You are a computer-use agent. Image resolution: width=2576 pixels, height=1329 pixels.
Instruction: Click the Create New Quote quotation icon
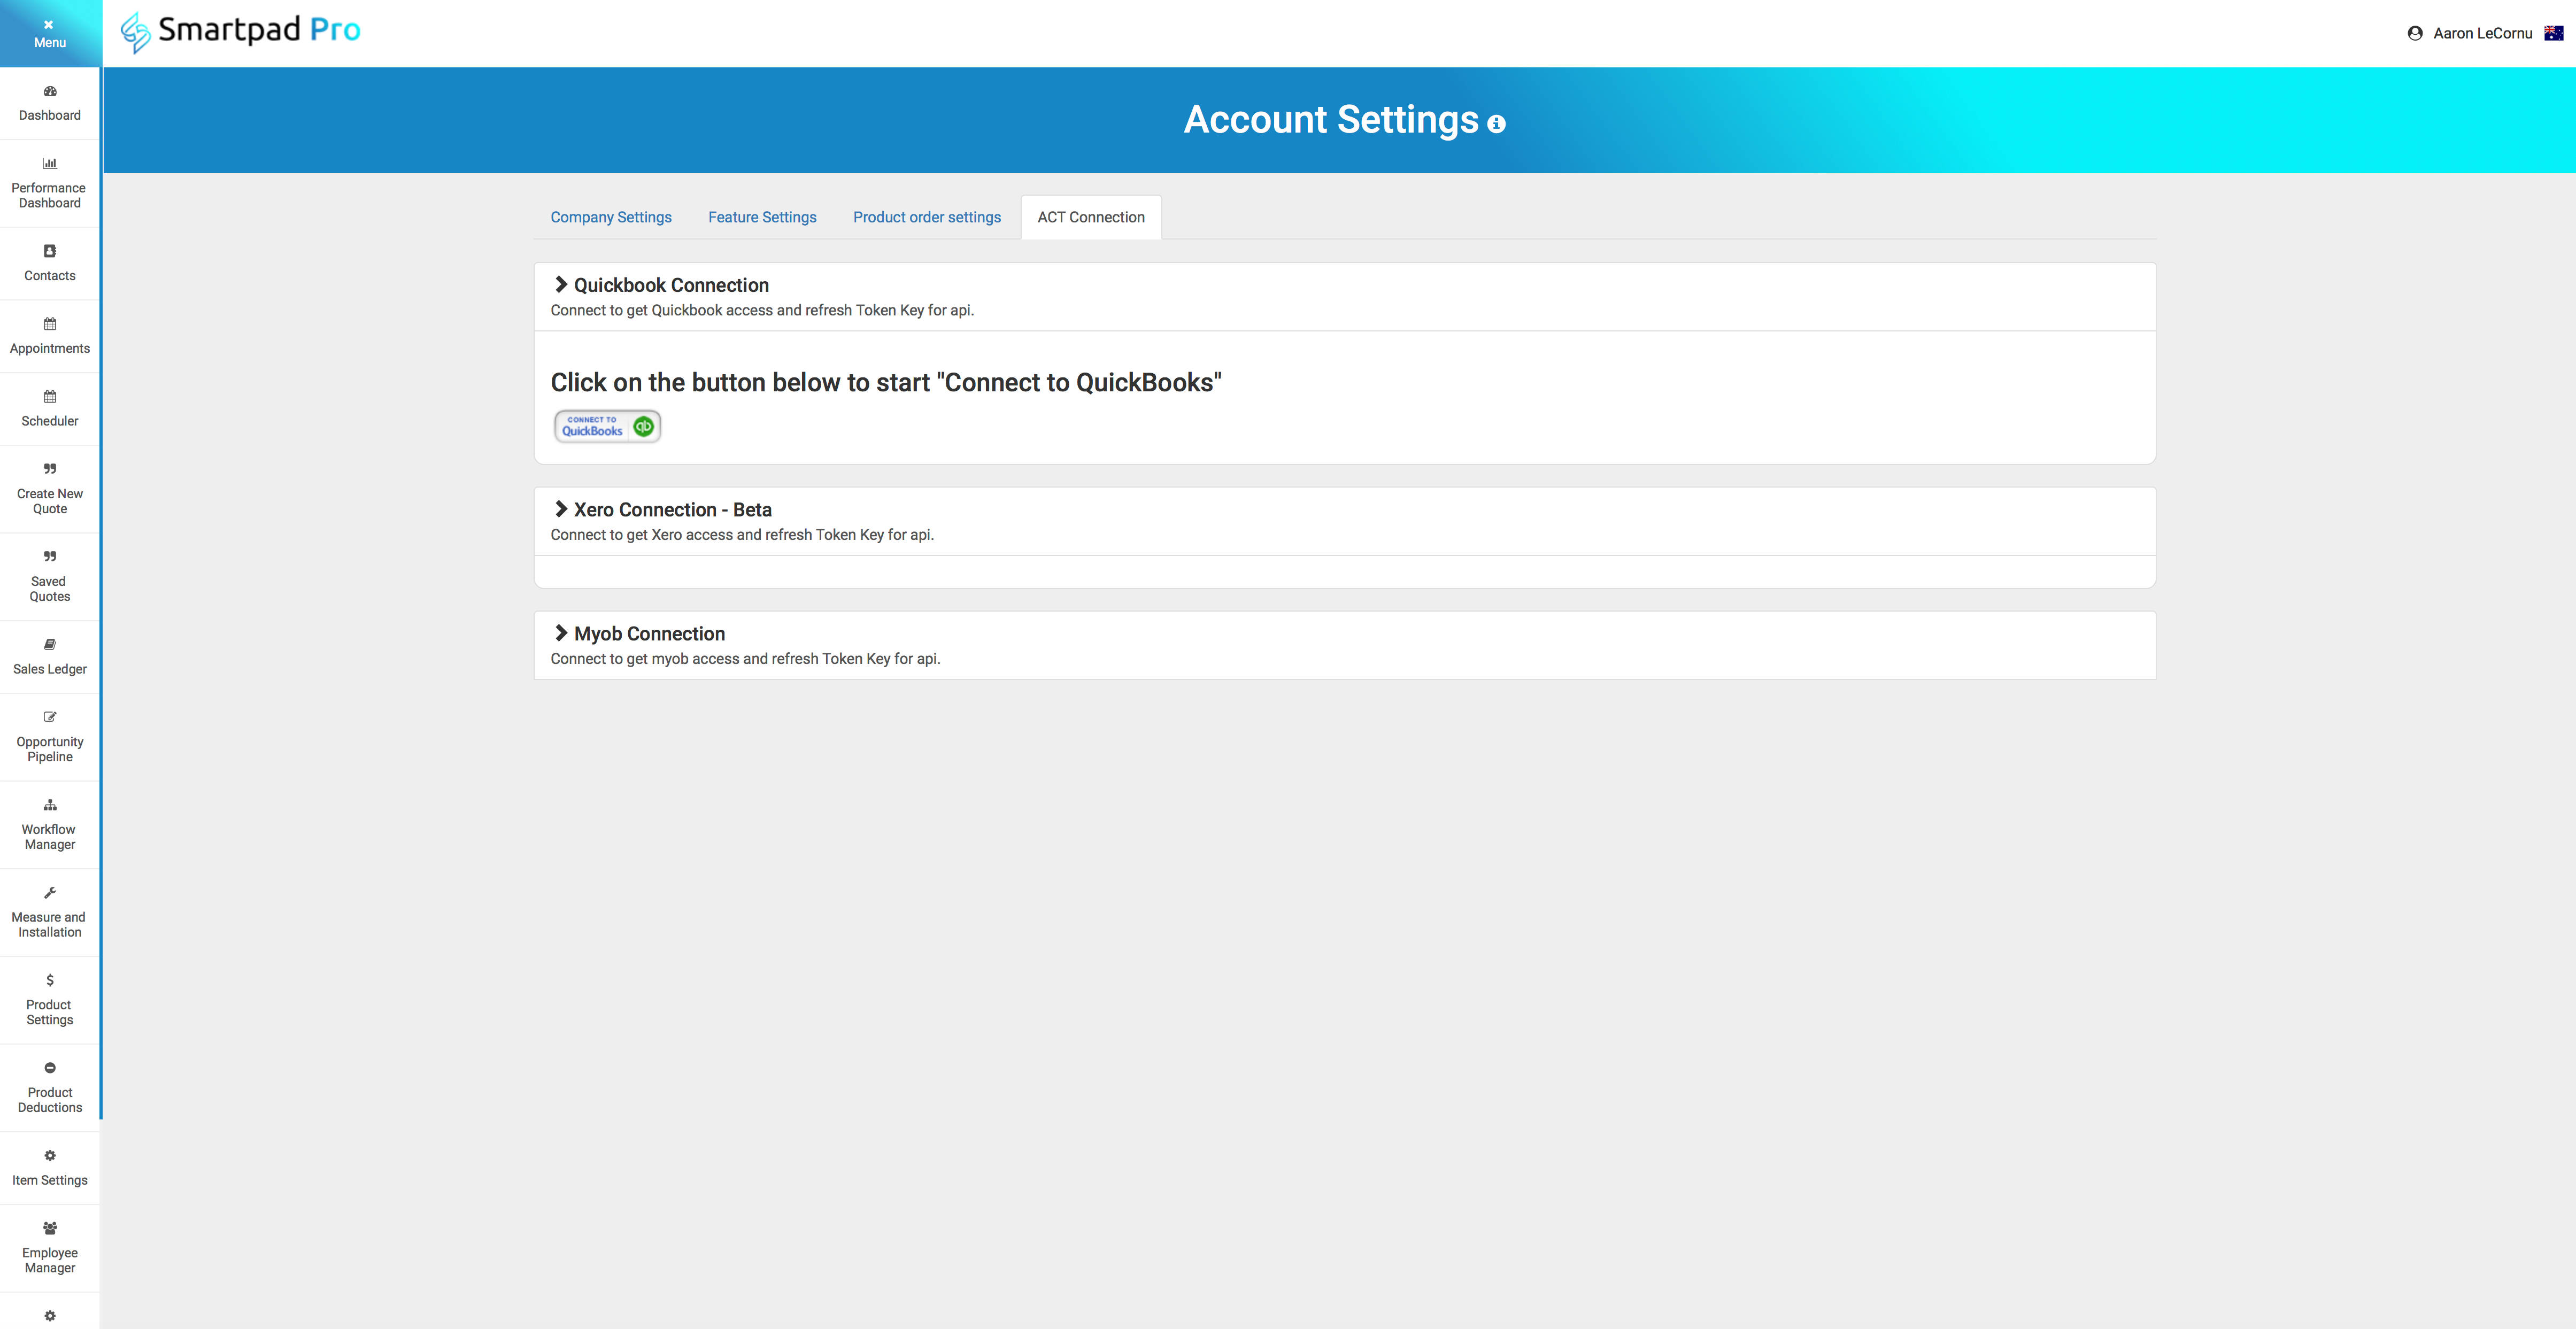pyautogui.click(x=50, y=469)
